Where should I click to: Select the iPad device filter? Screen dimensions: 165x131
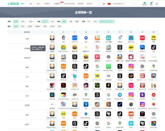point(52,21)
